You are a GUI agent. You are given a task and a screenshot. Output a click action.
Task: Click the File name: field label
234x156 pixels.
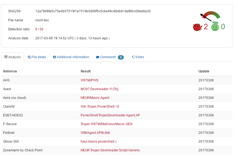[16, 20]
